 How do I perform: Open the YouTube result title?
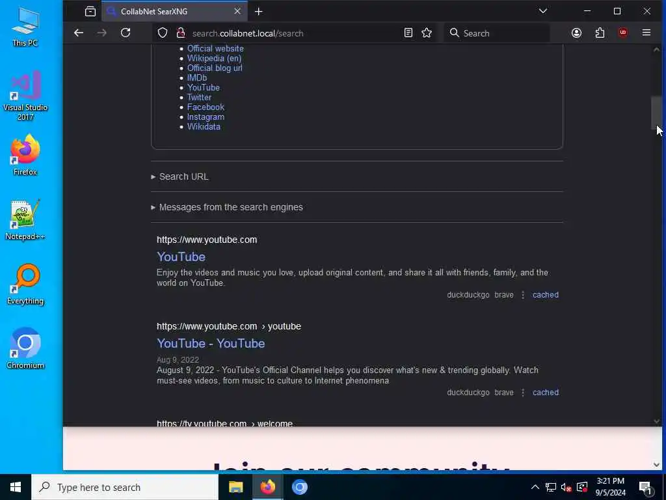[x=181, y=257]
